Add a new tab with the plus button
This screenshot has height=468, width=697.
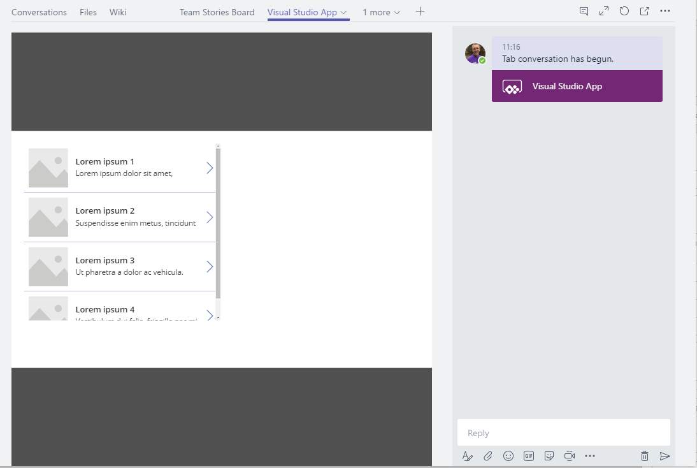click(x=420, y=11)
